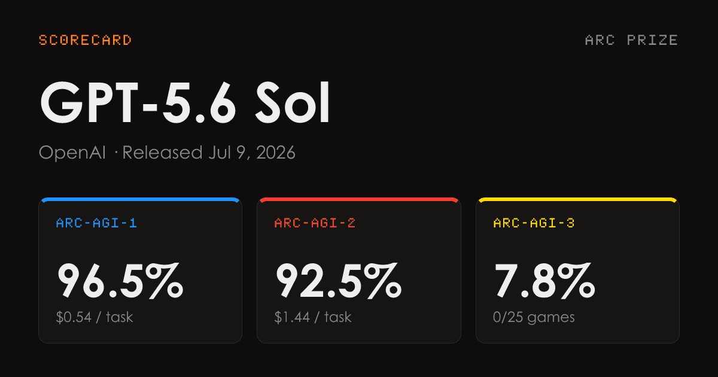Click the red top bar of ARC-AGI-2 card
The image size is (718, 377).
pyautogui.click(x=359, y=199)
